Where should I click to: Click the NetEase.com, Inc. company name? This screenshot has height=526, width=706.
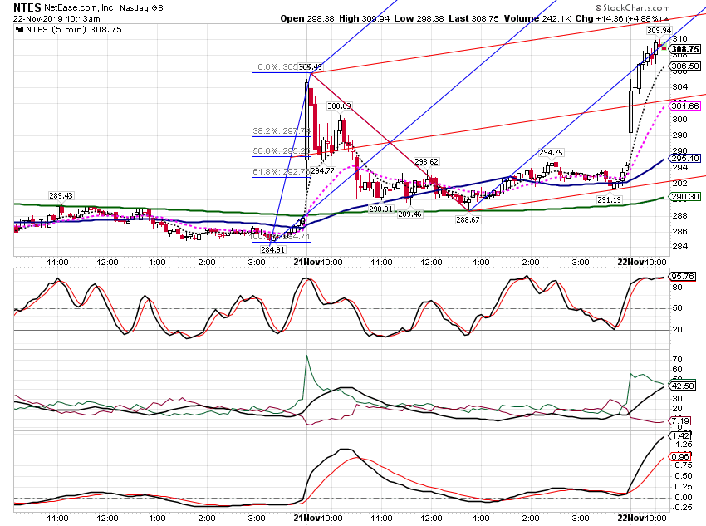[81, 8]
